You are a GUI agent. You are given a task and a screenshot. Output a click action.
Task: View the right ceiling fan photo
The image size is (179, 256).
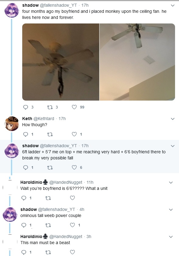click(137, 62)
